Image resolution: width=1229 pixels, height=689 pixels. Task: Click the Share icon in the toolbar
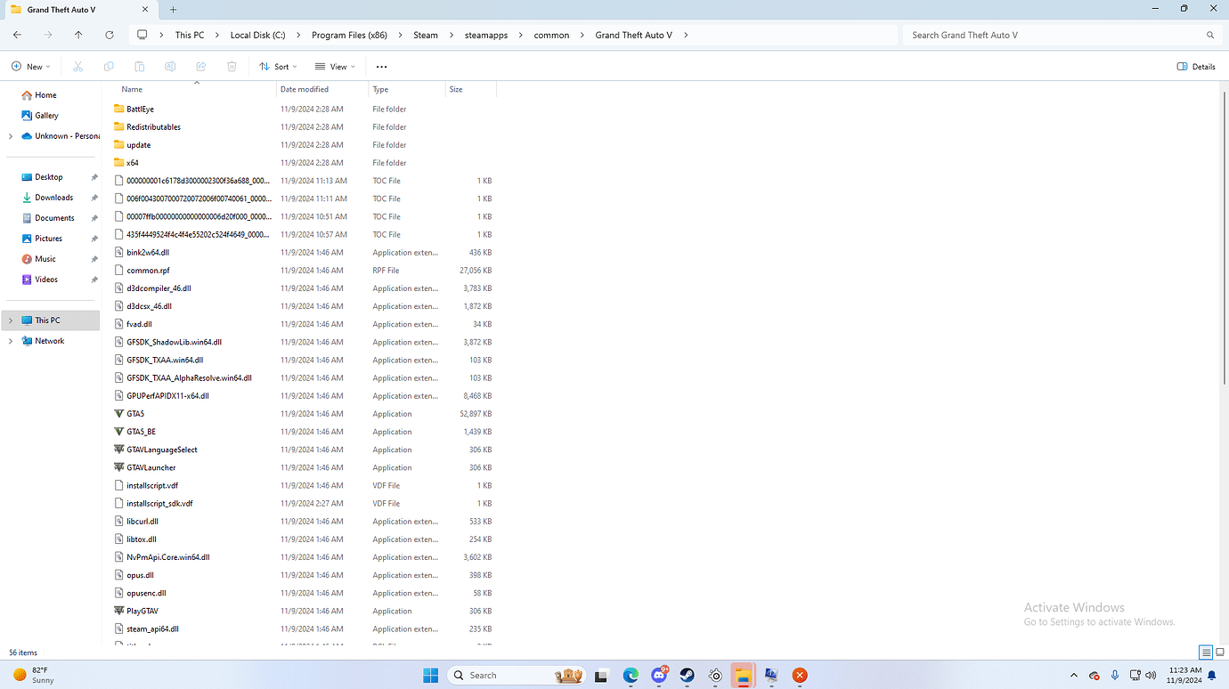tap(199, 66)
